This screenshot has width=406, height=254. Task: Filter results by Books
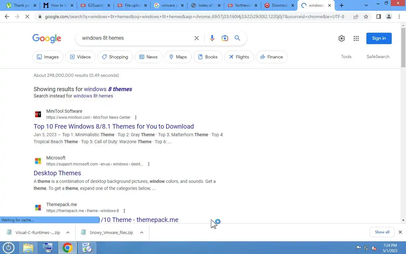(208, 57)
